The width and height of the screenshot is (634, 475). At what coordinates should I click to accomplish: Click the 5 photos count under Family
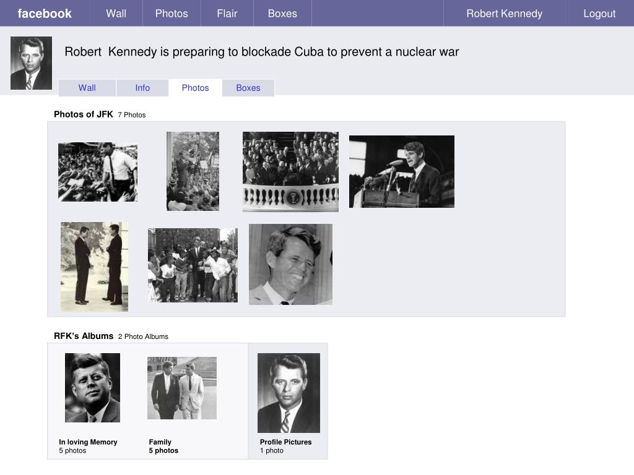tap(163, 450)
